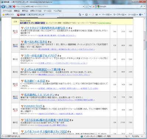Open the 100% zoom level dropdown

pyautogui.click(x=142, y=136)
